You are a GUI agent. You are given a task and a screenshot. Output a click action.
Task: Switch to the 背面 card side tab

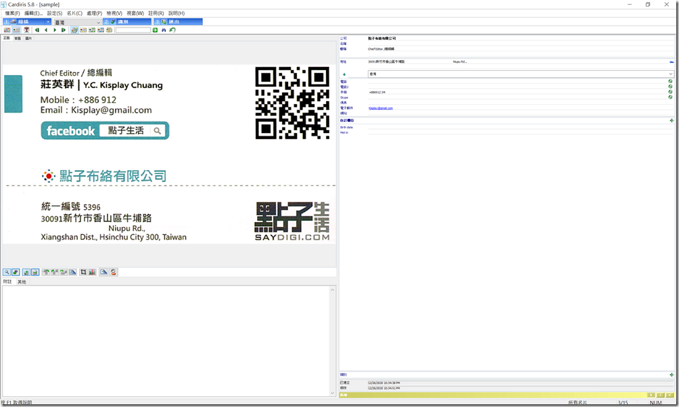coord(18,38)
